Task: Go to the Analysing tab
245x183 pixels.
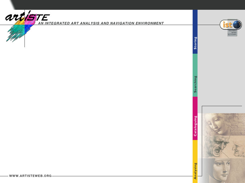Action: pyautogui.click(x=195, y=170)
